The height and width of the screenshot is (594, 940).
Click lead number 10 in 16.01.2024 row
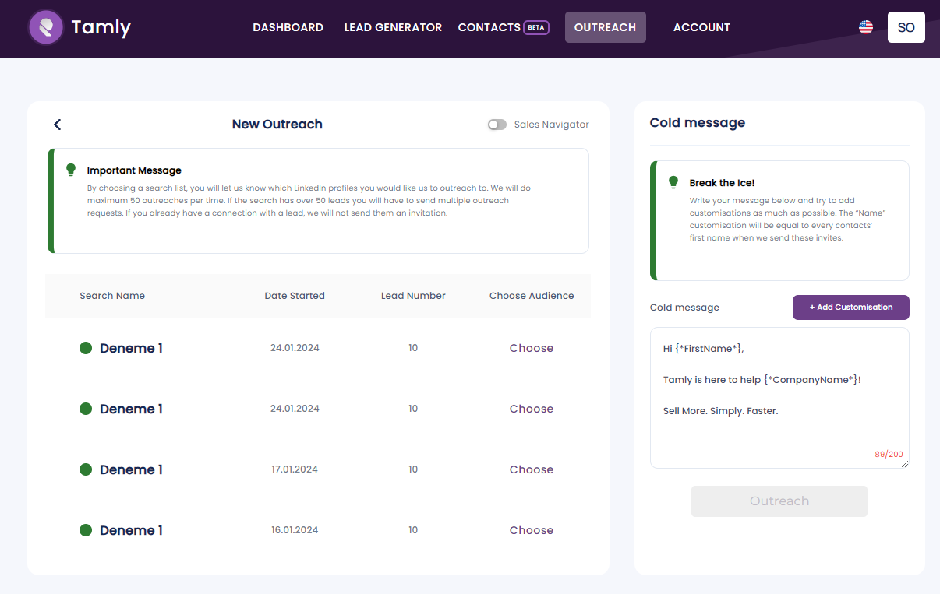point(413,530)
